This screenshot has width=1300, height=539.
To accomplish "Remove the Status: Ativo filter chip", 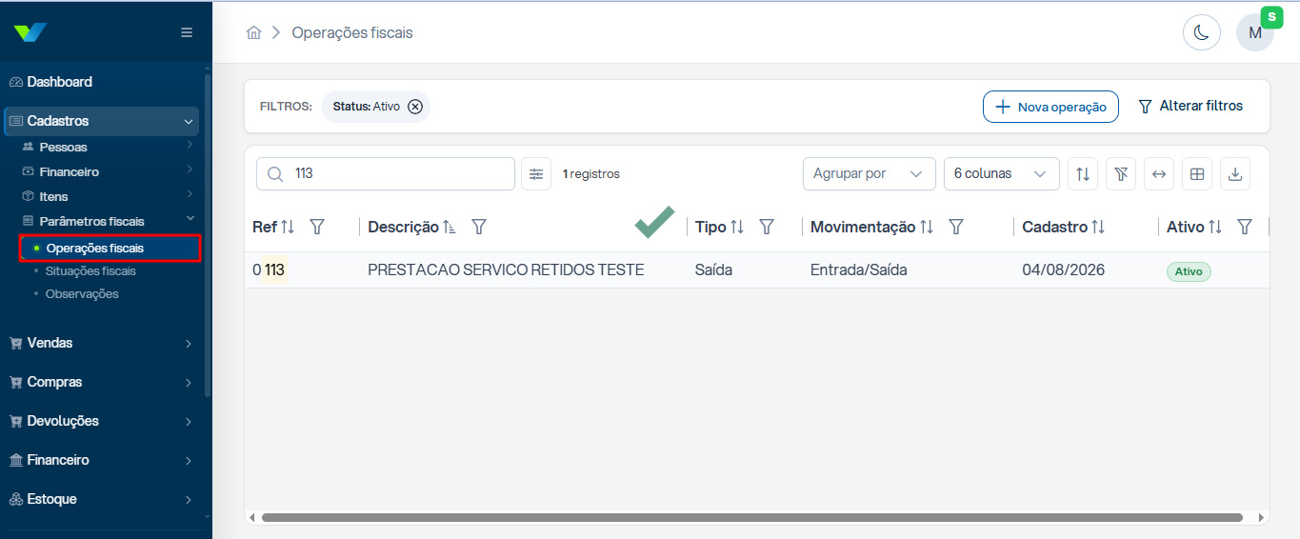I will (415, 107).
